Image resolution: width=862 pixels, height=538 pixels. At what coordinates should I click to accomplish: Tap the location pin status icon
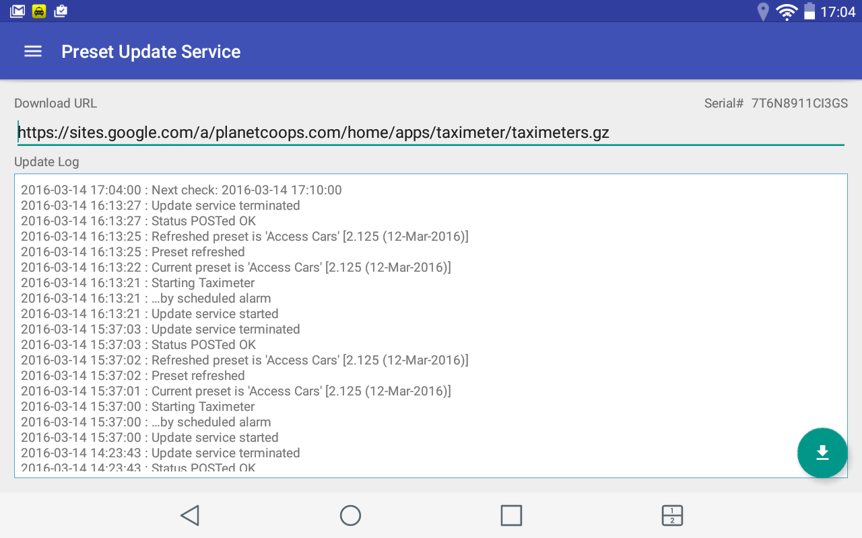[763, 11]
